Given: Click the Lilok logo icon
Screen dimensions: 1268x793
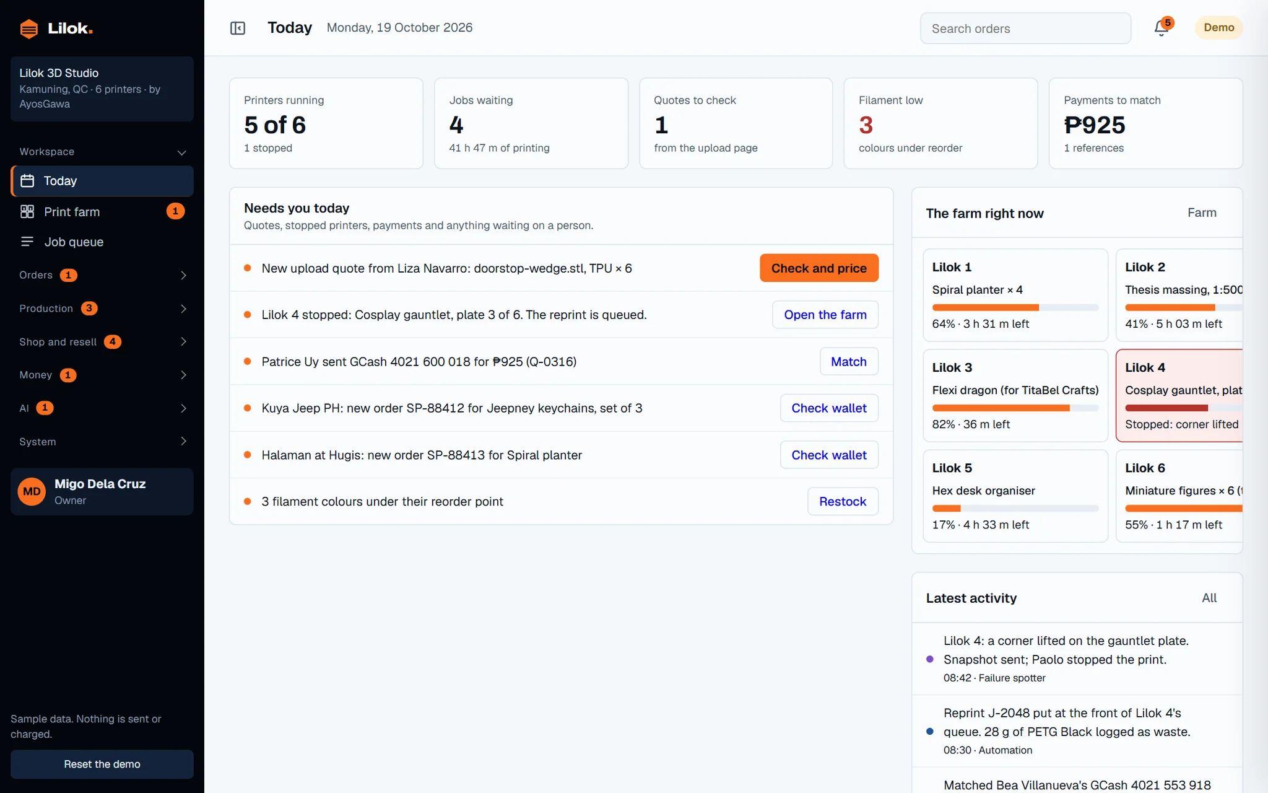Looking at the screenshot, I should (28, 28).
